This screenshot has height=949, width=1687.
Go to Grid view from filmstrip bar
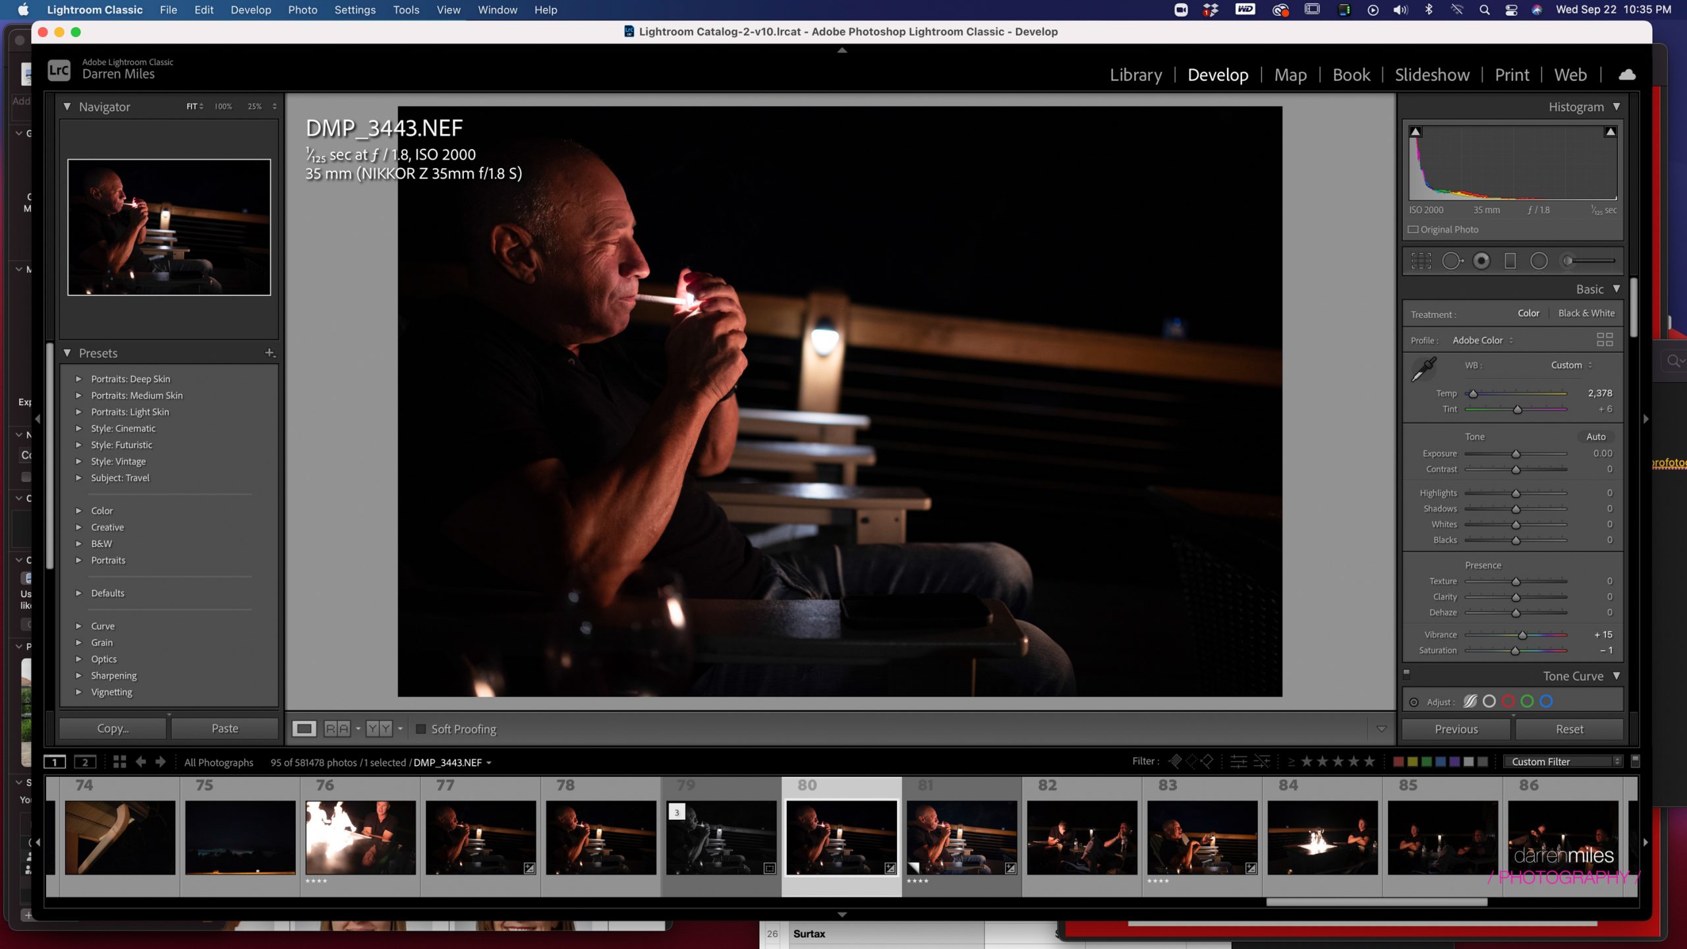(119, 762)
